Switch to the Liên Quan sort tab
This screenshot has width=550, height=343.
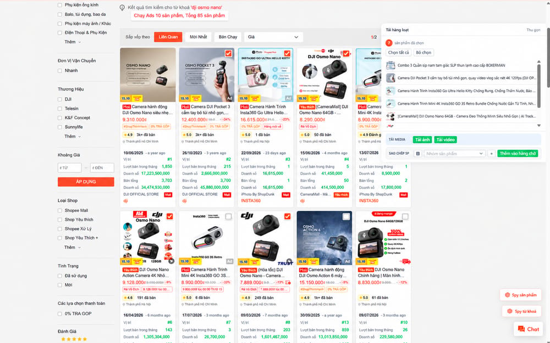coord(168,37)
